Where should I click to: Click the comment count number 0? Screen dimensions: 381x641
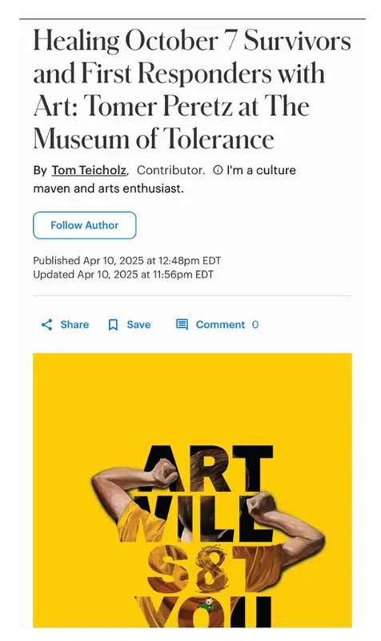click(x=255, y=325)
